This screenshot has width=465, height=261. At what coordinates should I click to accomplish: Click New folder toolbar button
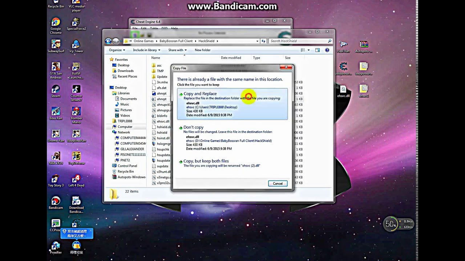click(x=202, y=50)
